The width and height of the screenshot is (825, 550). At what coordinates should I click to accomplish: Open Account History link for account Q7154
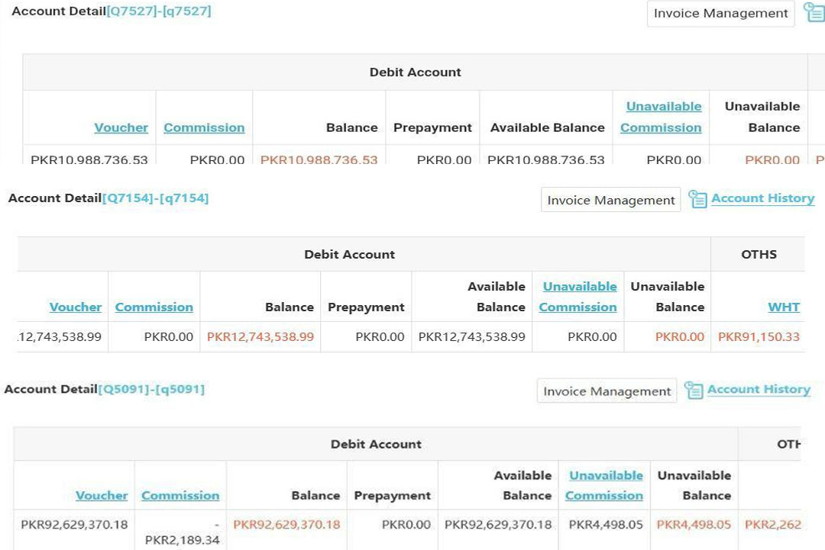coord(762,198)
